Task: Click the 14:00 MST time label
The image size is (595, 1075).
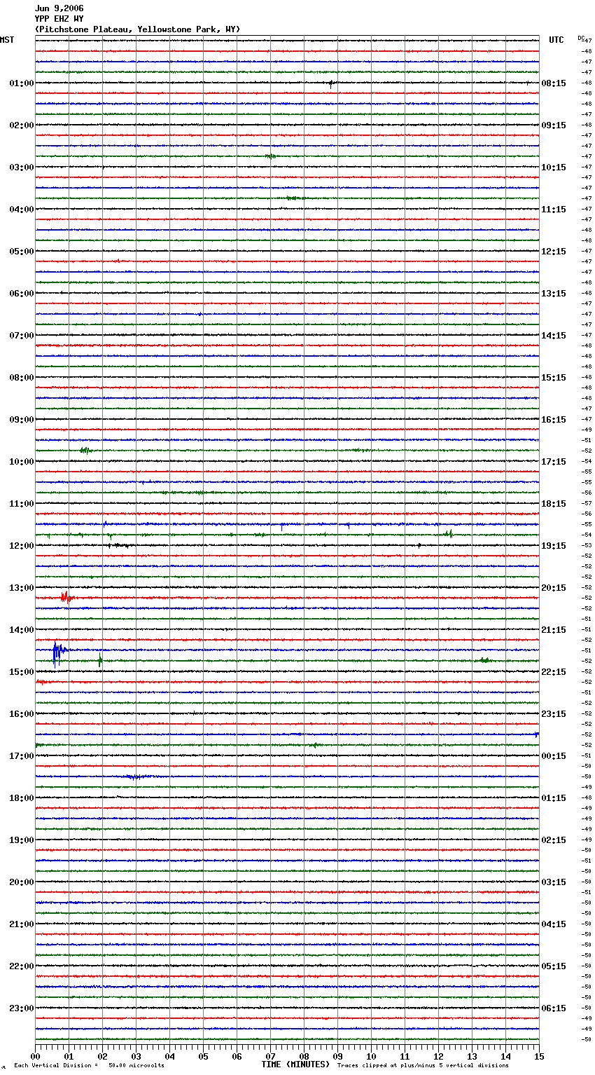Action: click(22, 630)
